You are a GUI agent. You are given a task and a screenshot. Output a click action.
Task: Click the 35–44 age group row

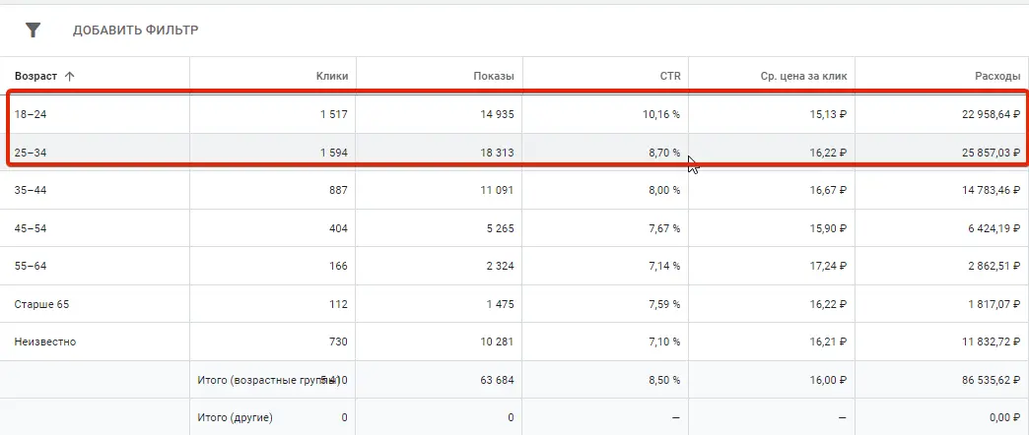coord(29,191)
